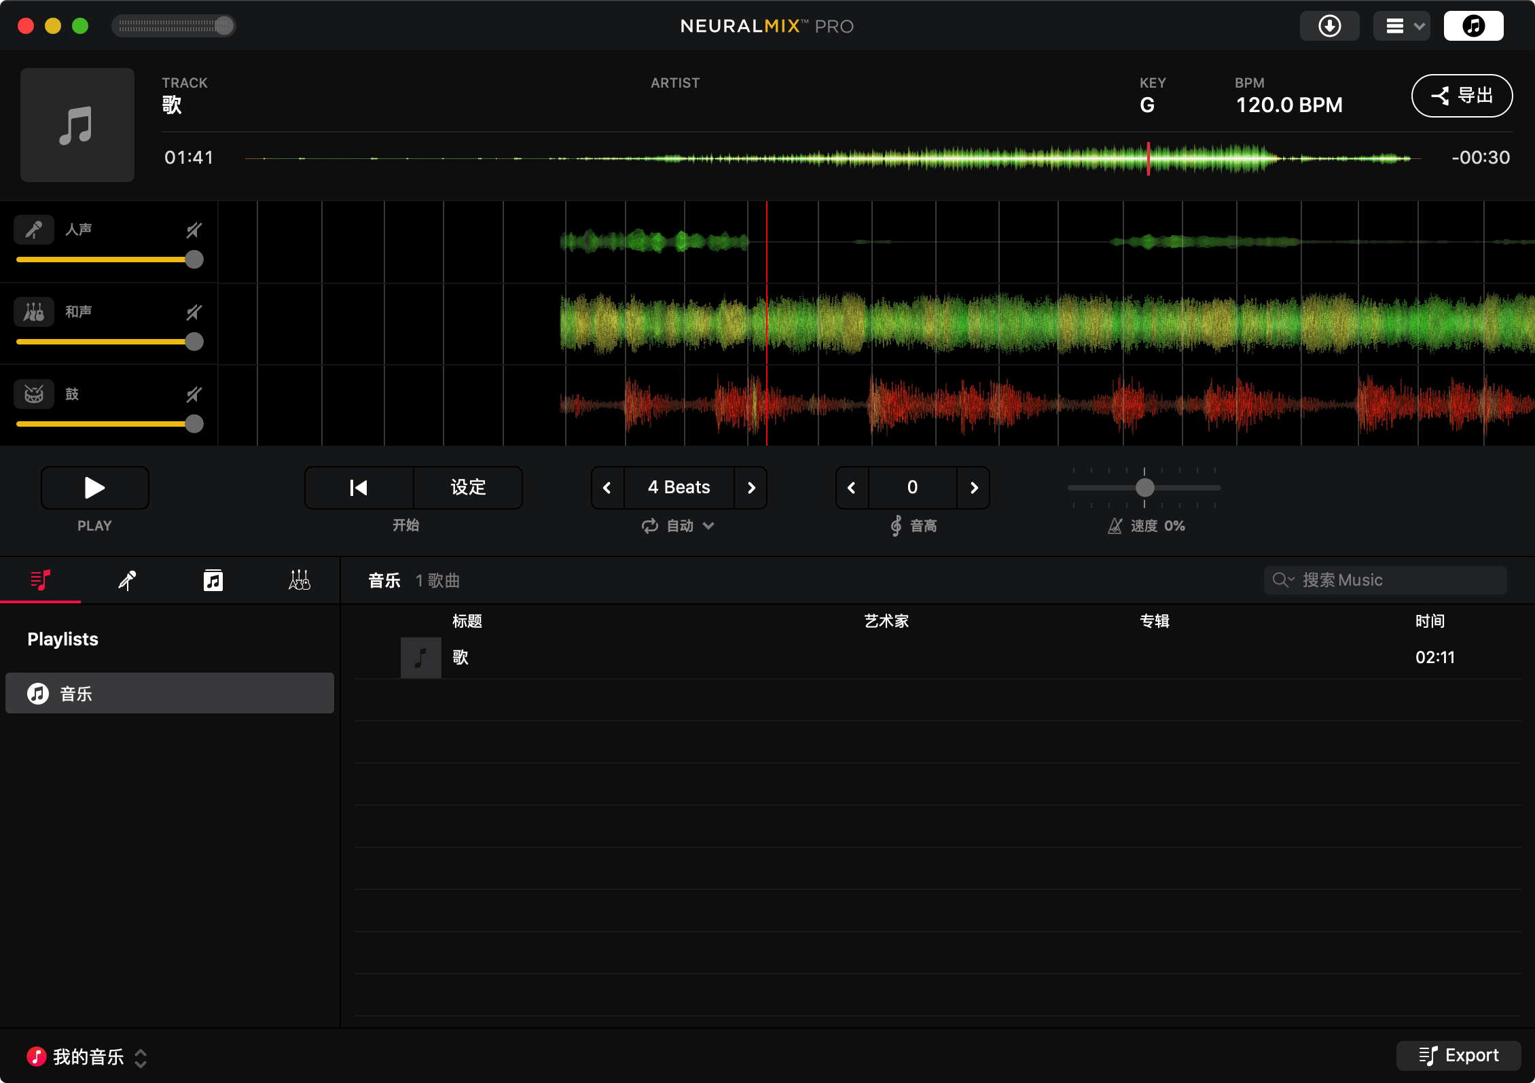The height and width of the screenshot is (1083, 1535).
Task: Click the pitch value 0
Action: (x=913, y=487)
